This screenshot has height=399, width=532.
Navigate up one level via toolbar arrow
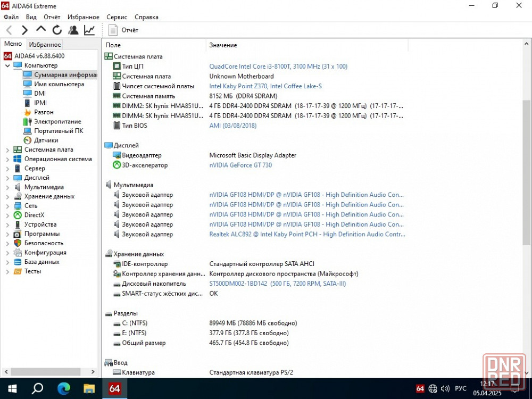41,29
